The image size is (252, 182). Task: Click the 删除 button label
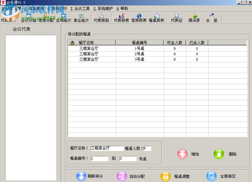pyautogui.click(x=233, y=154)
